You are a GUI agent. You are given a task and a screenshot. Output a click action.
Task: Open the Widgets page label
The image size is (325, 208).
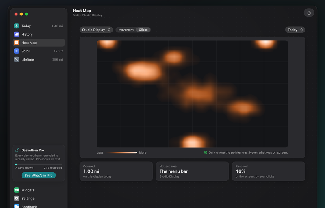(x=28, y=190)
